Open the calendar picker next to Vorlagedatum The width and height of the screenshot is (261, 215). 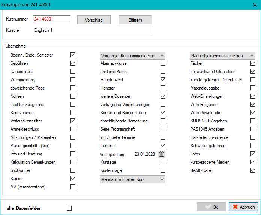coord(162,154)
